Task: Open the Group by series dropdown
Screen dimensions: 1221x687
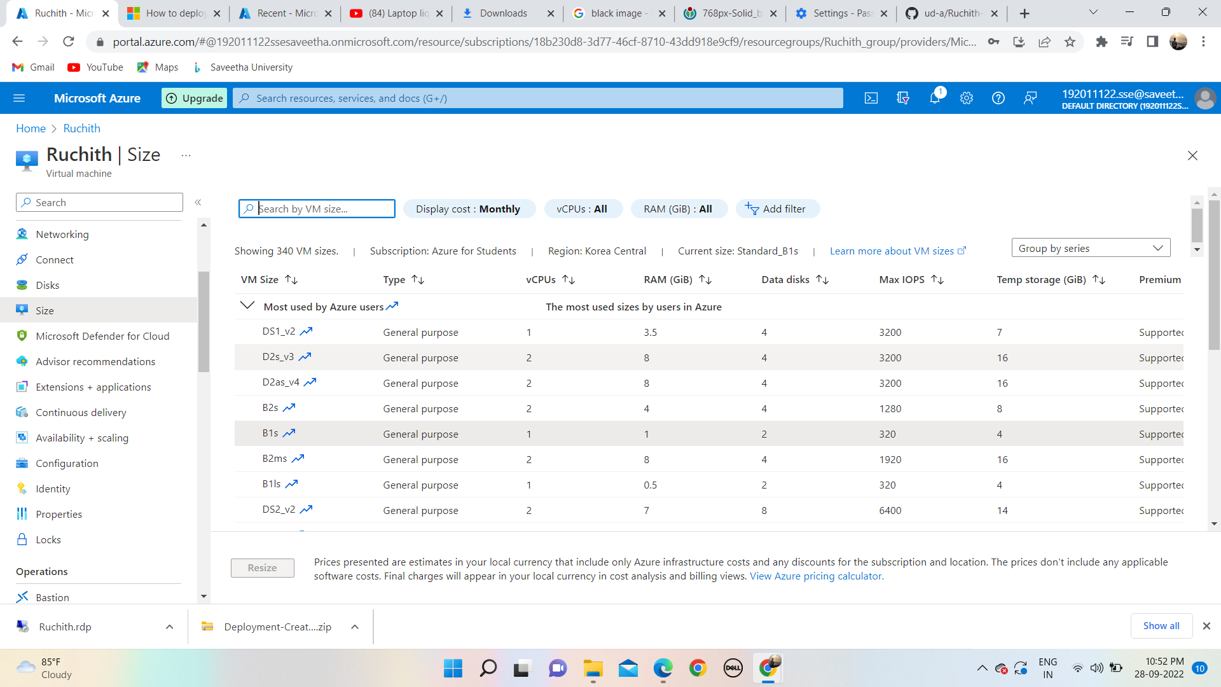Action: click(1090, 247)
